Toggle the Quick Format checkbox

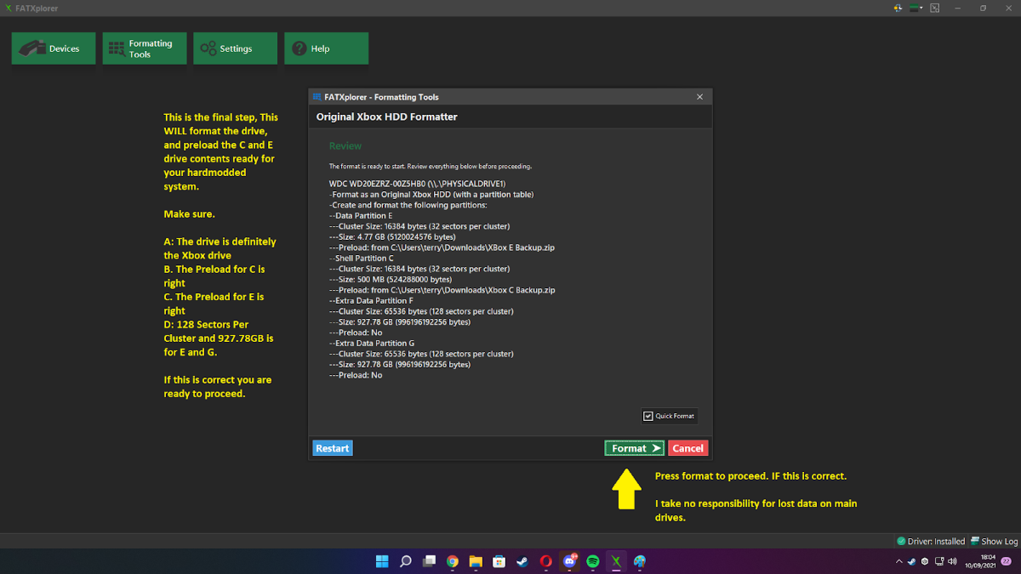point(647,416)
